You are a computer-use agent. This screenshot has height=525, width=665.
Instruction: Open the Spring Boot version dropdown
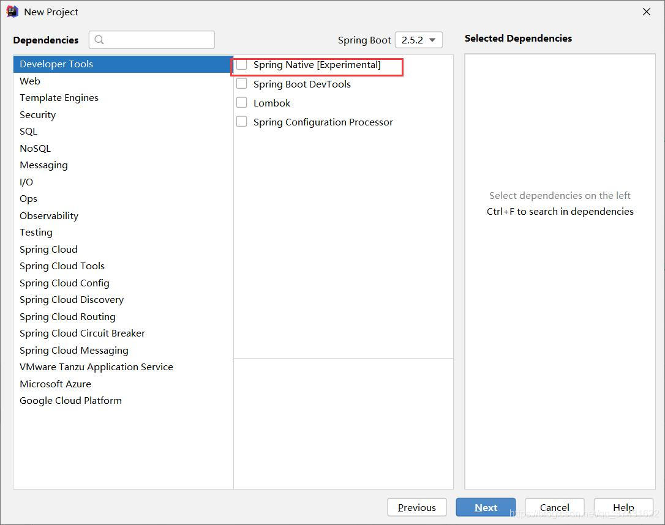click(x=419, y=40)
